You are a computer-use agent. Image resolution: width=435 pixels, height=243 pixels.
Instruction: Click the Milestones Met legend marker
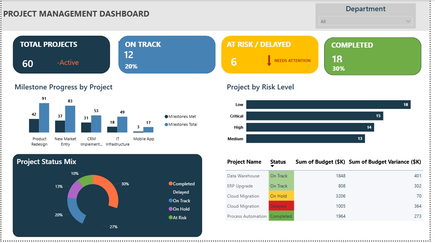pos(166,116)
